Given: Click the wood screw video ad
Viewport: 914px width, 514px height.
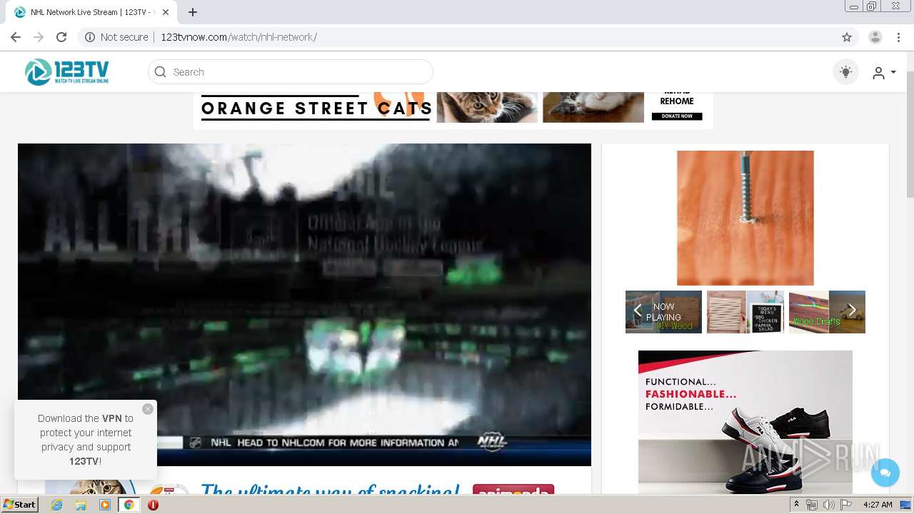Looking at the screenshot, I should pyautogui.click(x=745, y=218).
